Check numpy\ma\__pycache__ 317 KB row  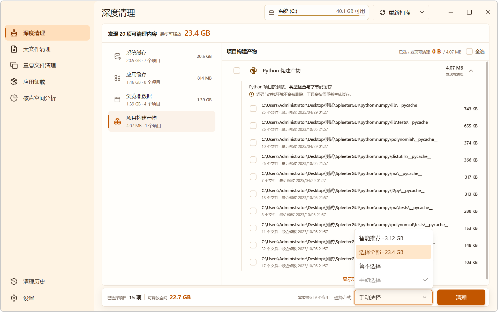tap(253, 177)
